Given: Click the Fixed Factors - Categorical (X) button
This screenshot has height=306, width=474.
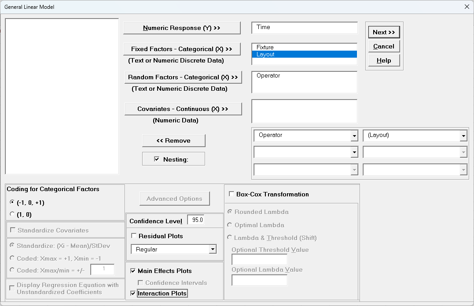Looking at the screenshot, I should tap(182, 49).
